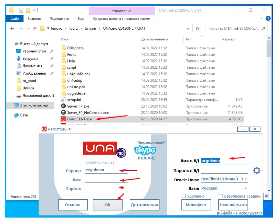Enable the Удаленно checkbox
The width and height of the screenshot is (279, 222).
[184, 196]
